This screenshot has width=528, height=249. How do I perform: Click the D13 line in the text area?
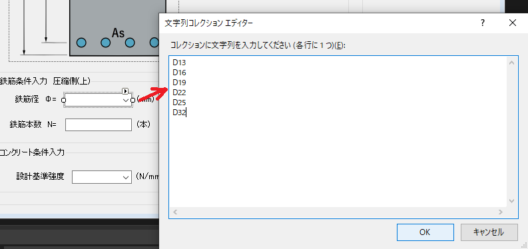pos(179,63)
